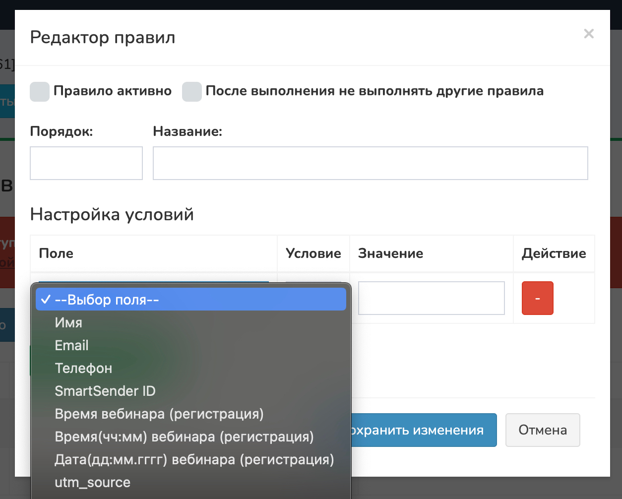Choose "Имя" from the field dropdown
This screenshot has height=499, width=622.
[x=68, y=323]
